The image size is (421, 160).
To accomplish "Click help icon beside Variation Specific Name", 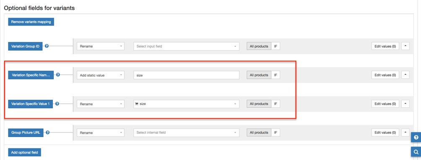I will pos(58,75).
